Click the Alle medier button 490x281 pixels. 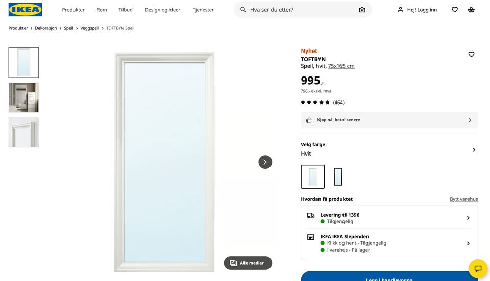click(248, 263)
